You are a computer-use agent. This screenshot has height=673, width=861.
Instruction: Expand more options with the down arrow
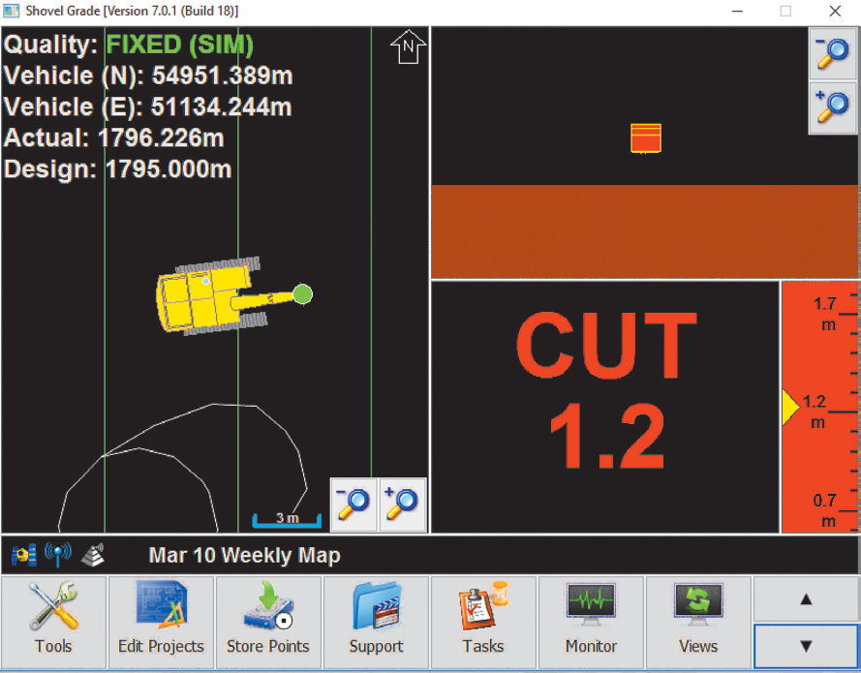(805, 645)
